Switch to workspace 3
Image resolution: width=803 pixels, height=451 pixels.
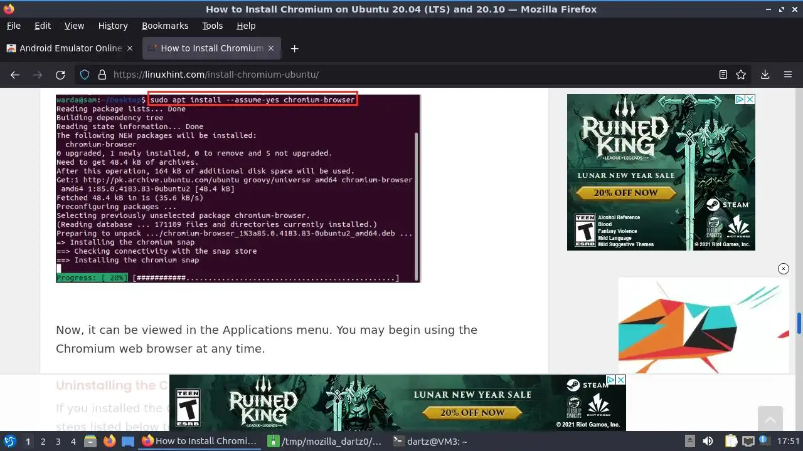pyautogui.click(x=58, y=441)
